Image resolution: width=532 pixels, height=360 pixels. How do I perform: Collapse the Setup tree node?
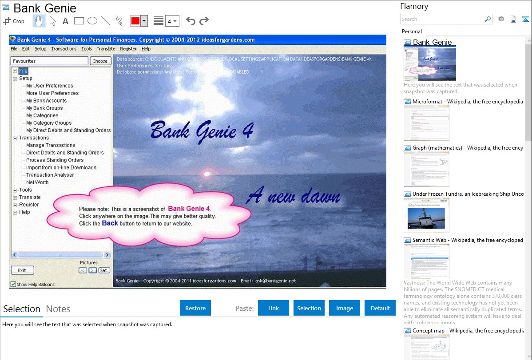(x=15, y=79)
